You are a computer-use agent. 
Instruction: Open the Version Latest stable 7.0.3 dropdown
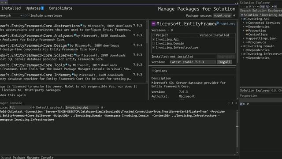point(193,62)
